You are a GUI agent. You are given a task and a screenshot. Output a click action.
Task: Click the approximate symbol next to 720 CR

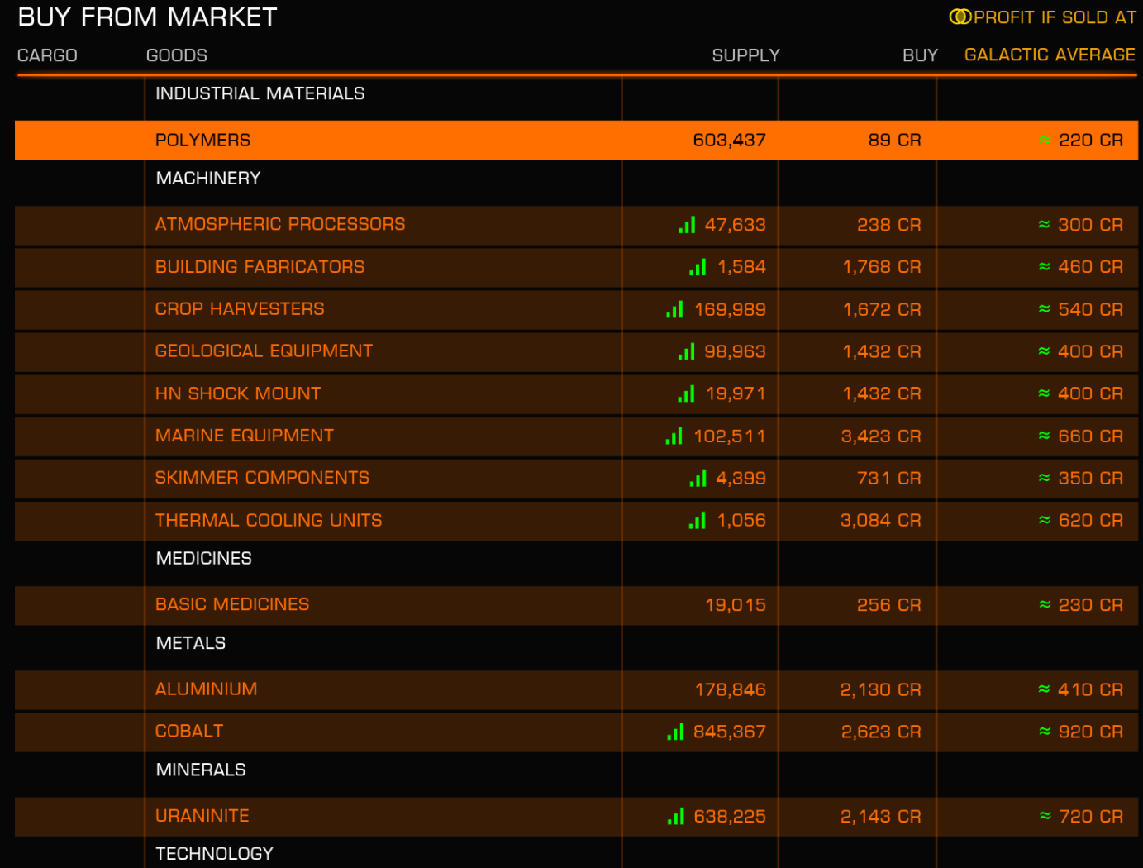point(1045,815)
